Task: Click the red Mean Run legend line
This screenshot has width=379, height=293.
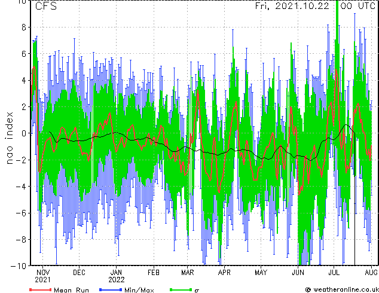Action: coord(41,289)
